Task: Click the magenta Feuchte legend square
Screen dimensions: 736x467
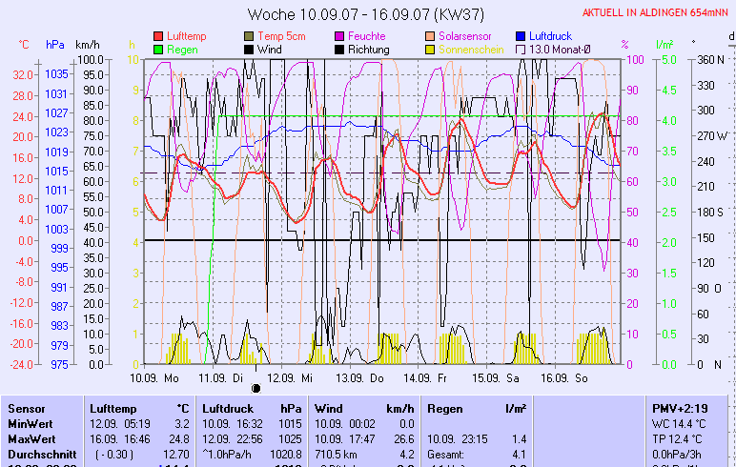Action: pos(340,35)
